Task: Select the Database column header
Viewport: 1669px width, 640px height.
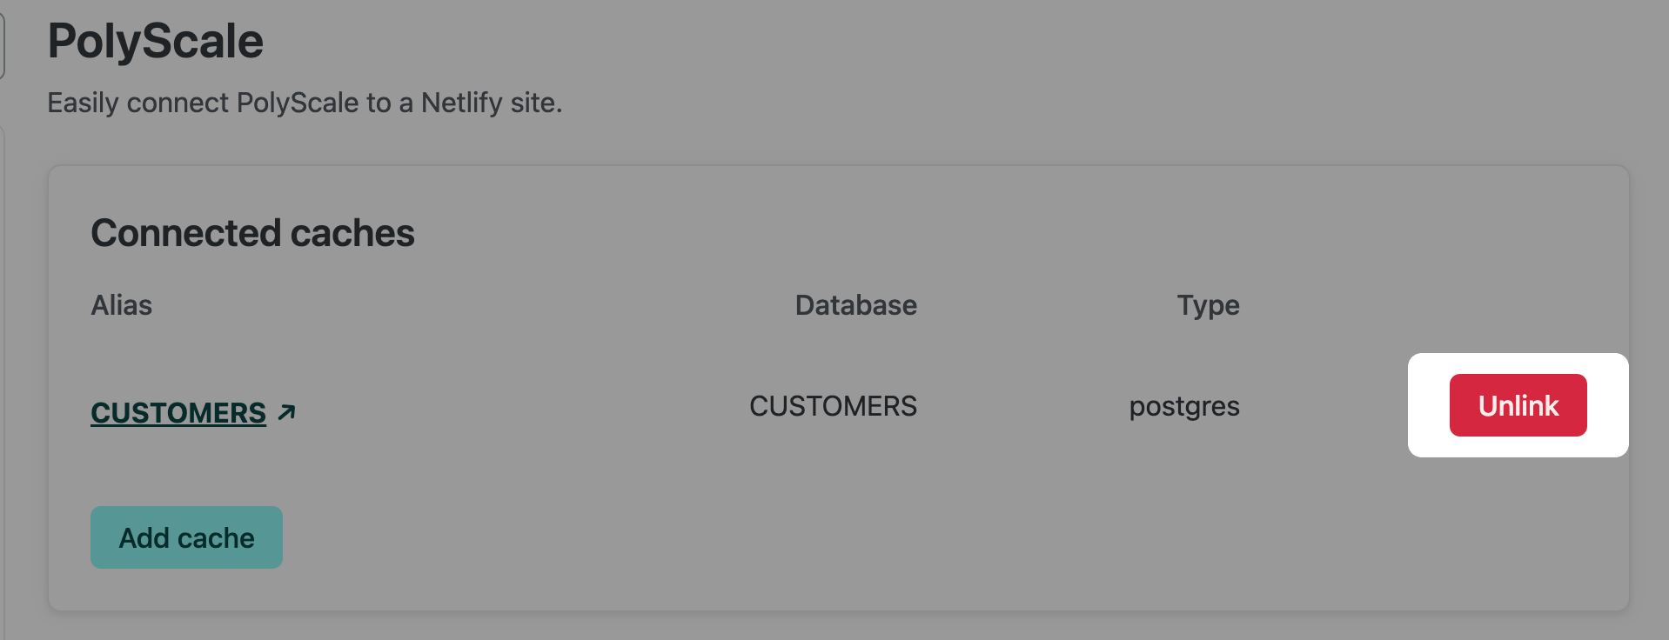Action: [x=855, y=305]
